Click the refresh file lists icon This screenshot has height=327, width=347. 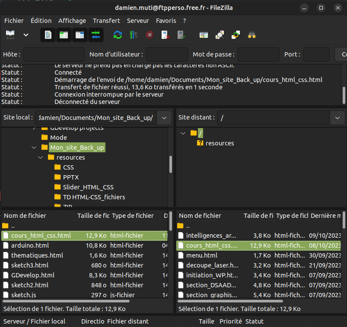tap(118, 35)
